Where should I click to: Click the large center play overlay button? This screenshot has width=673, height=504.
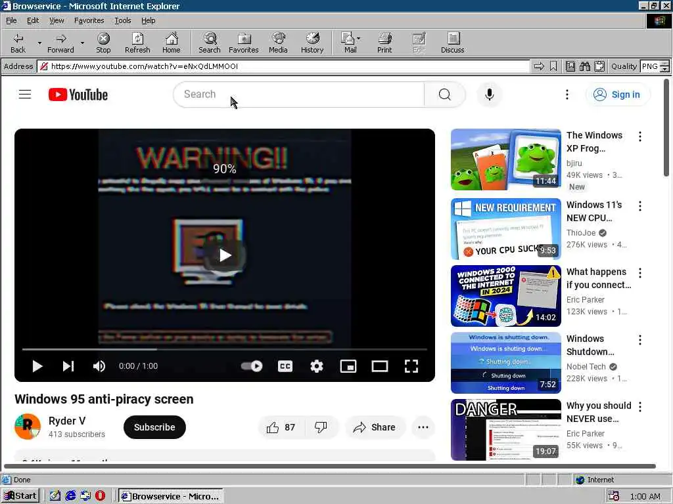tap(225, 255)
